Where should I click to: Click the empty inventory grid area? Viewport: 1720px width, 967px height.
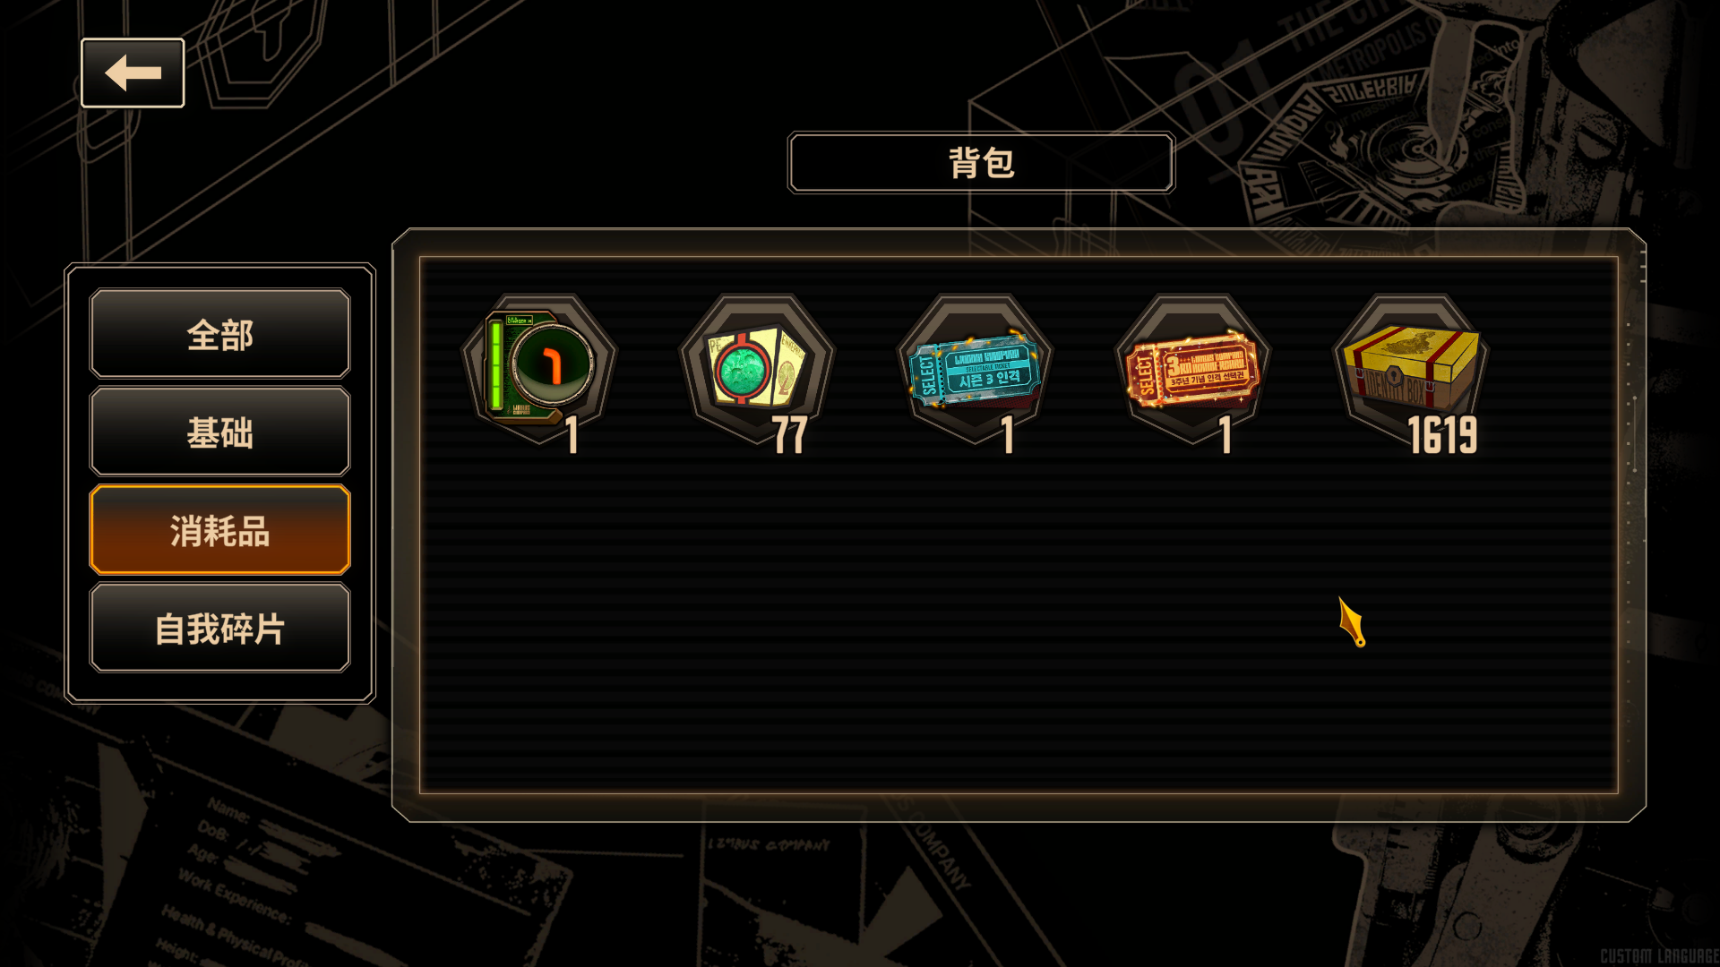pos(1019,627)
